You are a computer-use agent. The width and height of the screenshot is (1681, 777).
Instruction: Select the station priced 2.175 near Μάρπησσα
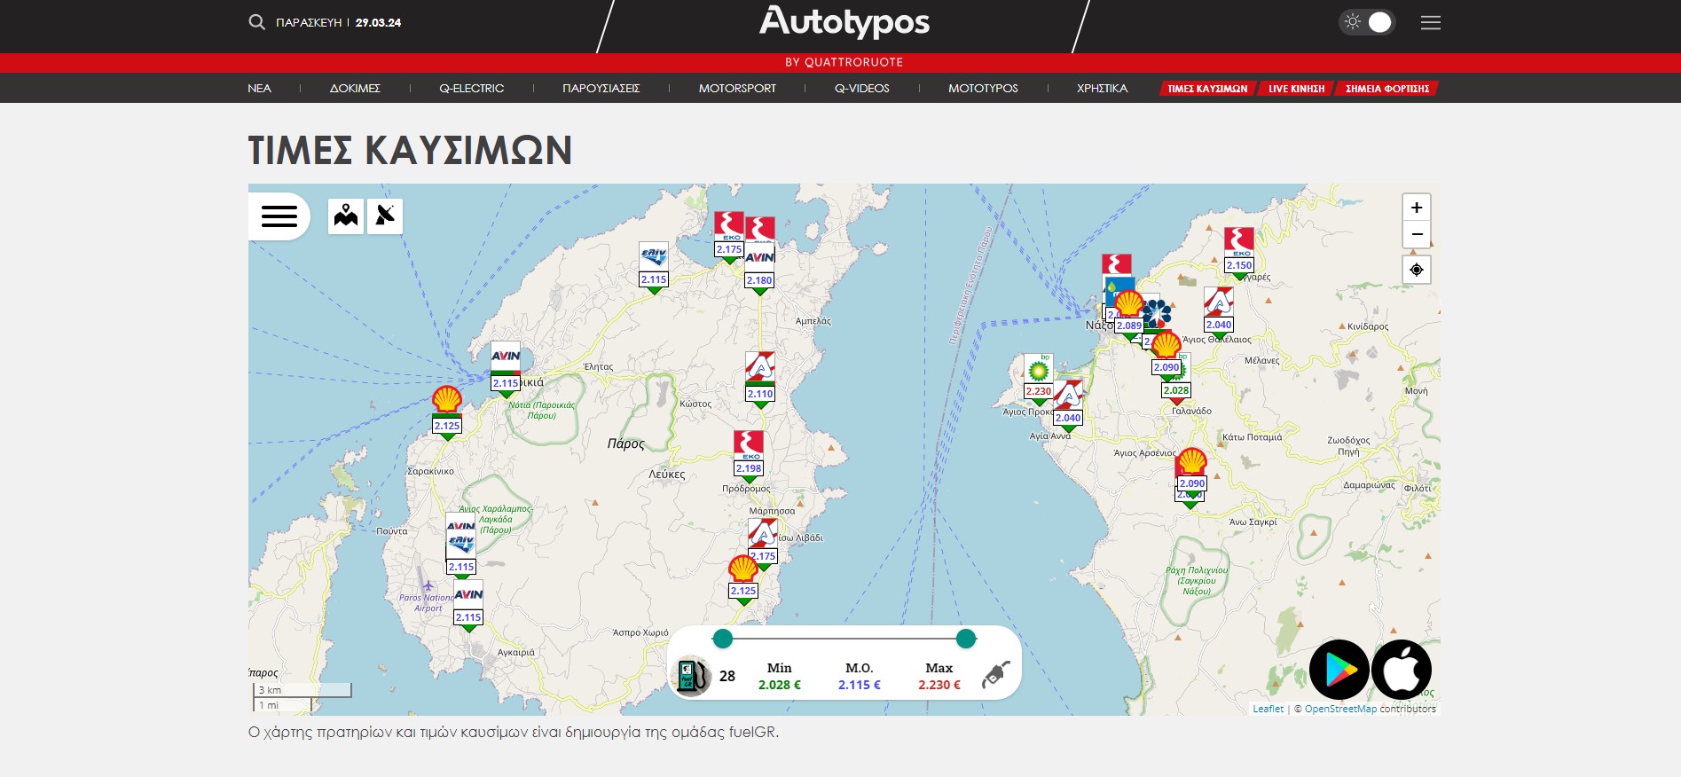(763, 542)
